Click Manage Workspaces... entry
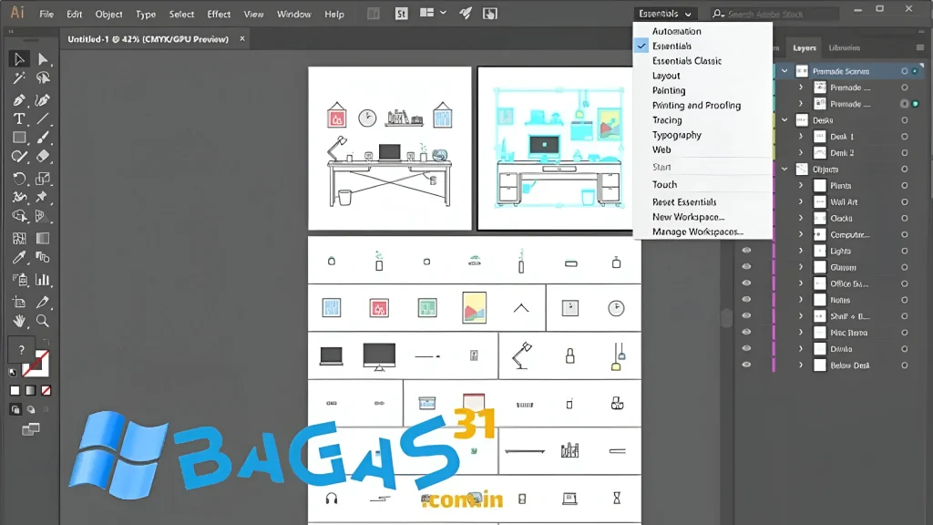The image size is (933, 525). click(x=697, y=232)
